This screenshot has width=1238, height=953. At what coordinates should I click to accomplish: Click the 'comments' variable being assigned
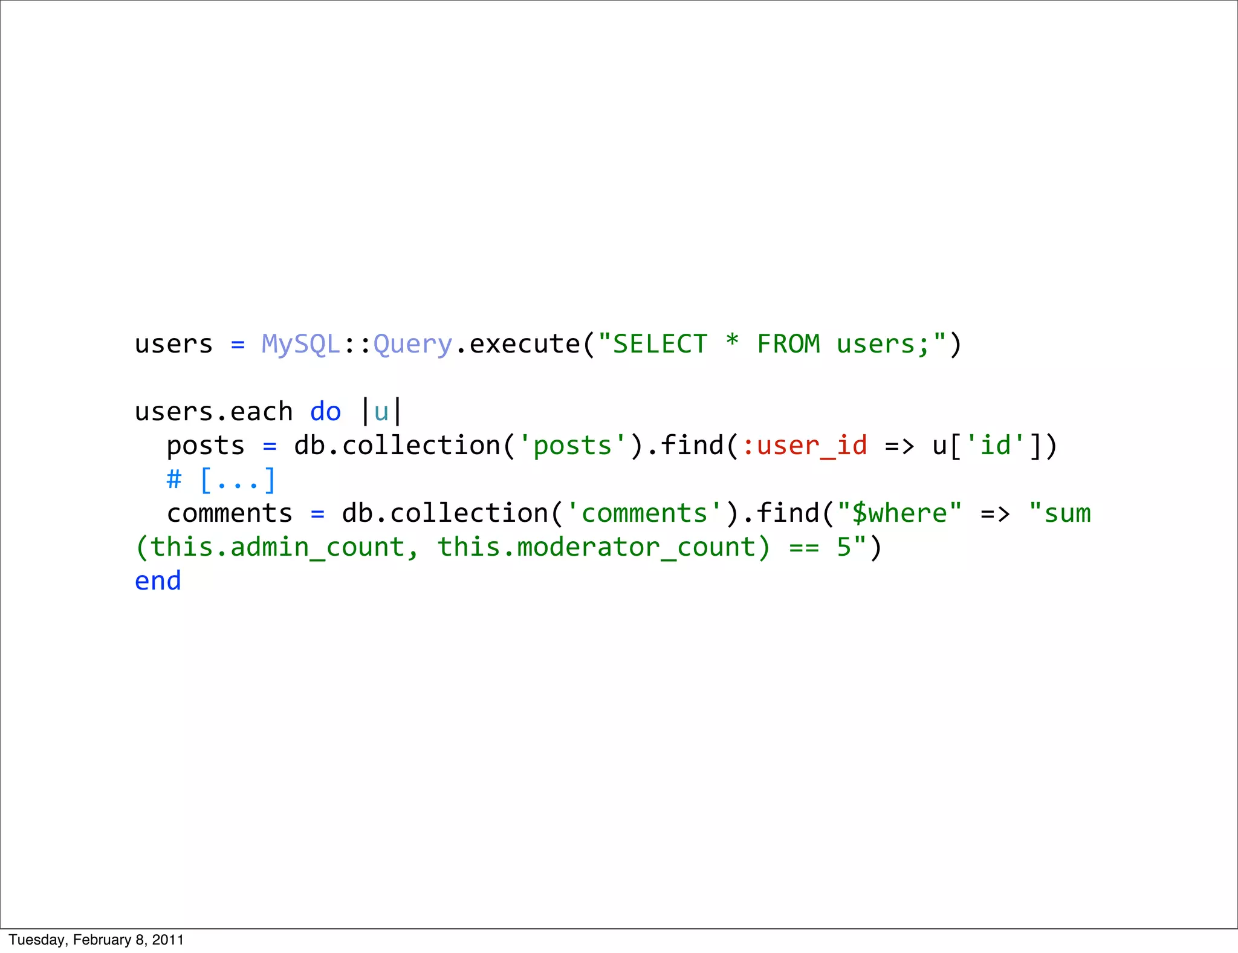click(230, 514)
